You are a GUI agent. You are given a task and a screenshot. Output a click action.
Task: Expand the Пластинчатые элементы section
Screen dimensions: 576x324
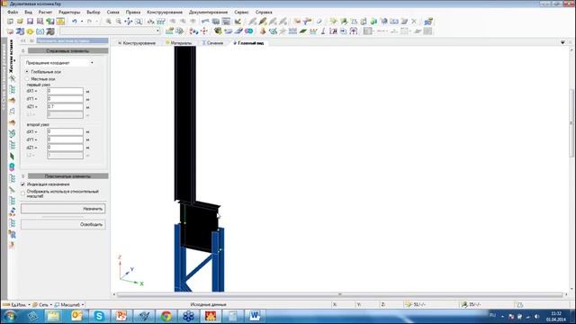pyautogui.click(x=23, y=176)
